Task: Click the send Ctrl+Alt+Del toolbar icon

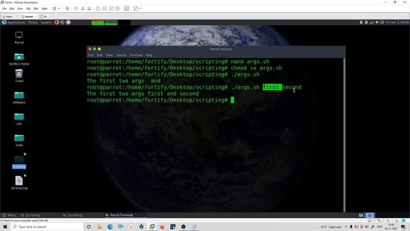Action: coord(67,8)
